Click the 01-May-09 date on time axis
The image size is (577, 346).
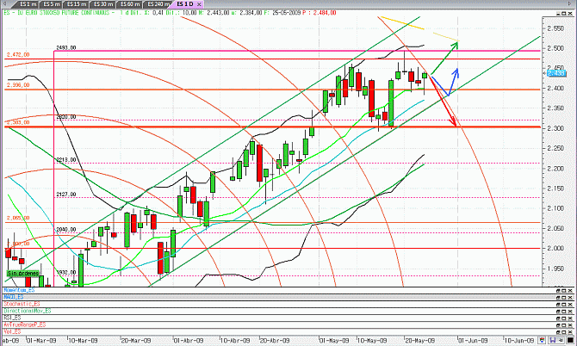(x=334, y=341)
